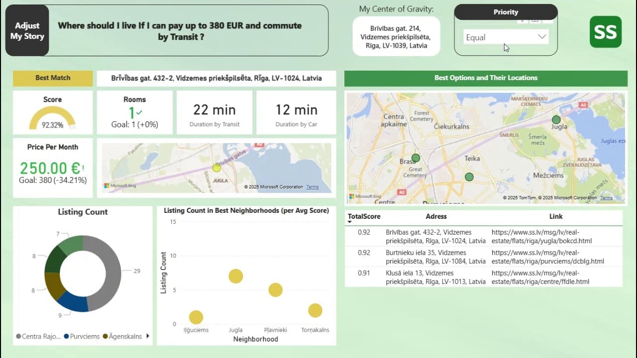637x358 pixels.
Task: Open the purvciems/dcblg.html listing link
Action: pyautogui.click(x=547, y=257)
